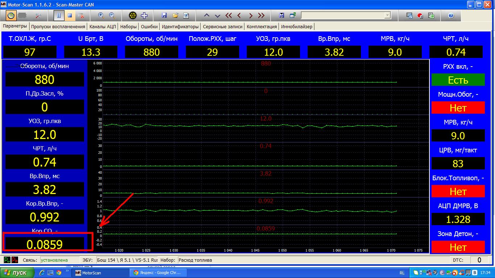Click the window refresh icon beside the combo box
495x278 pixels.
tap(293, 16)
